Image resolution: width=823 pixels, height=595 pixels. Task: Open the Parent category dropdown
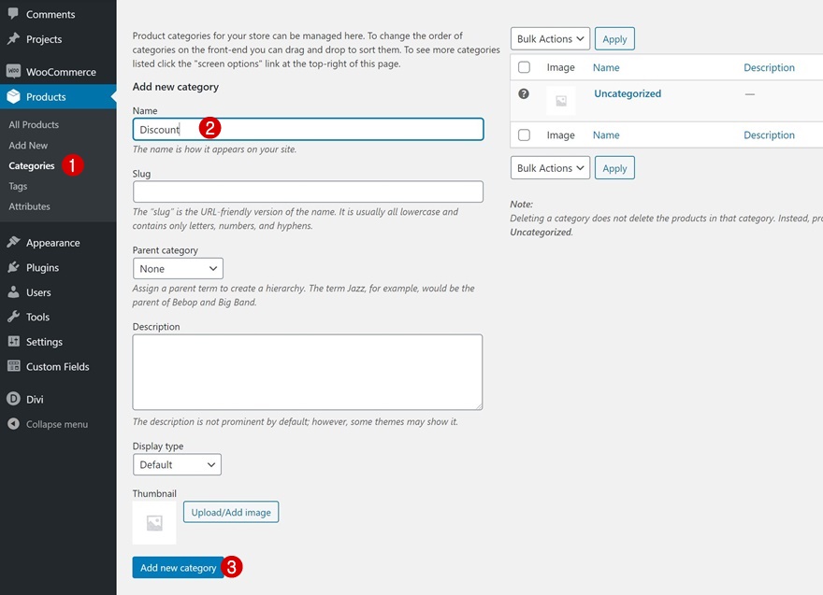(178, 269)
